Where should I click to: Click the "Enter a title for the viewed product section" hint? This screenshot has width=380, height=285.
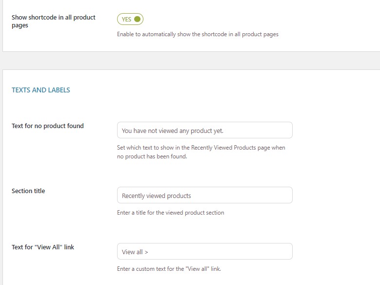pos(170,213)
